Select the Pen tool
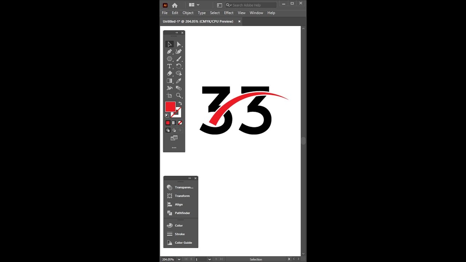This screenshot has width=466, height=262. pos(170,51)
